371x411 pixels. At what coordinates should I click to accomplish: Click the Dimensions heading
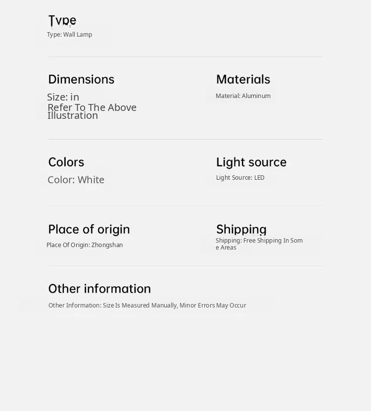81,79
